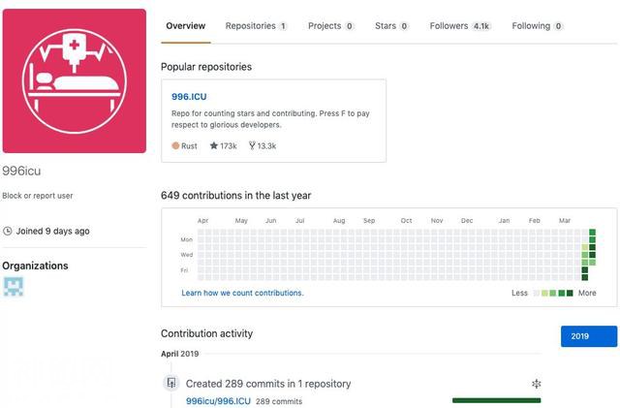Image resolution: width=620 pixels, height=408 pixels.
Task: Click the 'April 2019' activity date heading
Action: point(180,354)
